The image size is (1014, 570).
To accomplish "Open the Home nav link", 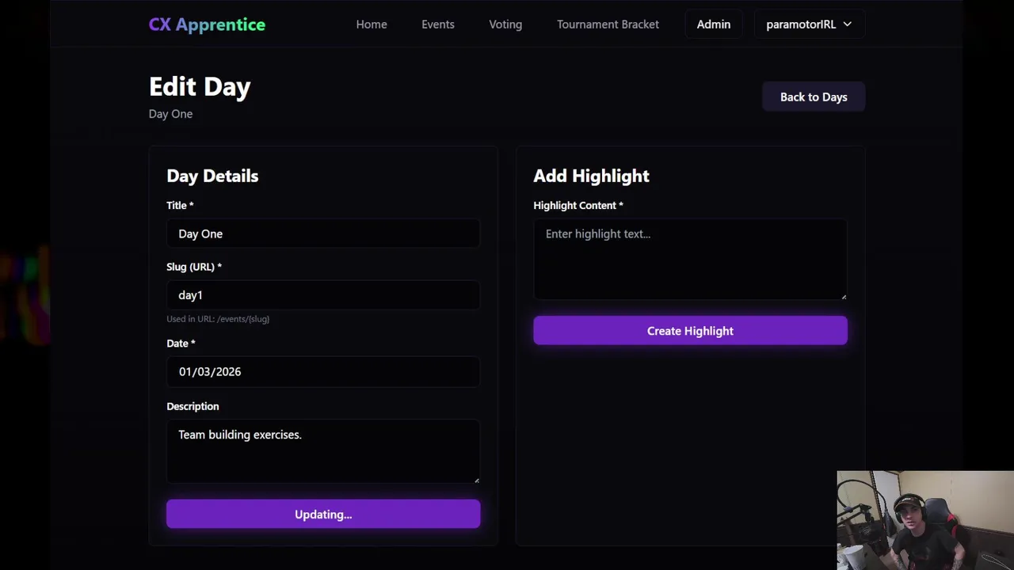I will [x=372, y=25].
